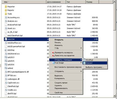Click the cadessigner.dll file icon
Image resolution: width=117 pixels, height=99 pixels.
click(6, 79)
